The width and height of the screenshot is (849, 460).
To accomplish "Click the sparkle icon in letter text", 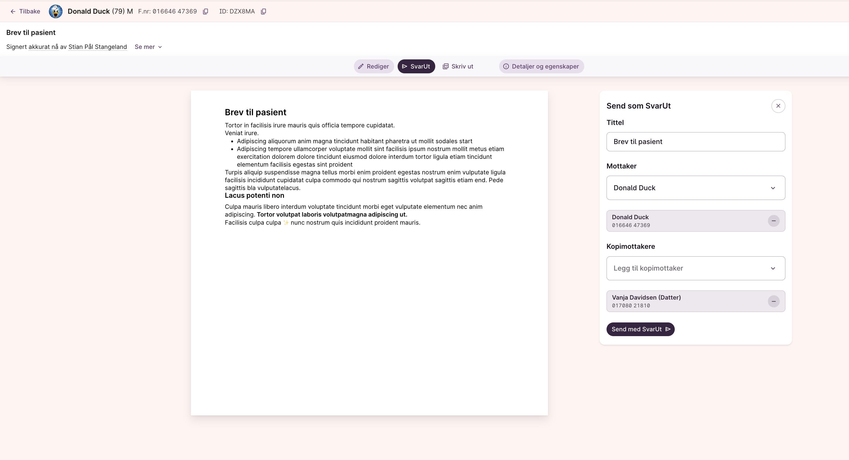I will click(x=286, y=222).
